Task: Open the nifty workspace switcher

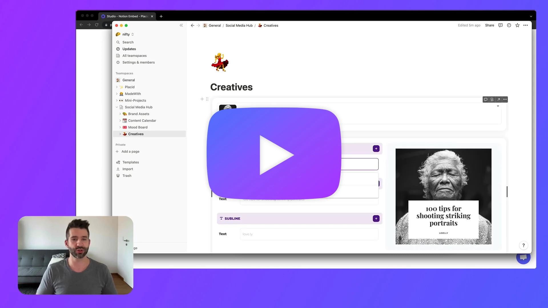Action: click(x=125, y=35)
